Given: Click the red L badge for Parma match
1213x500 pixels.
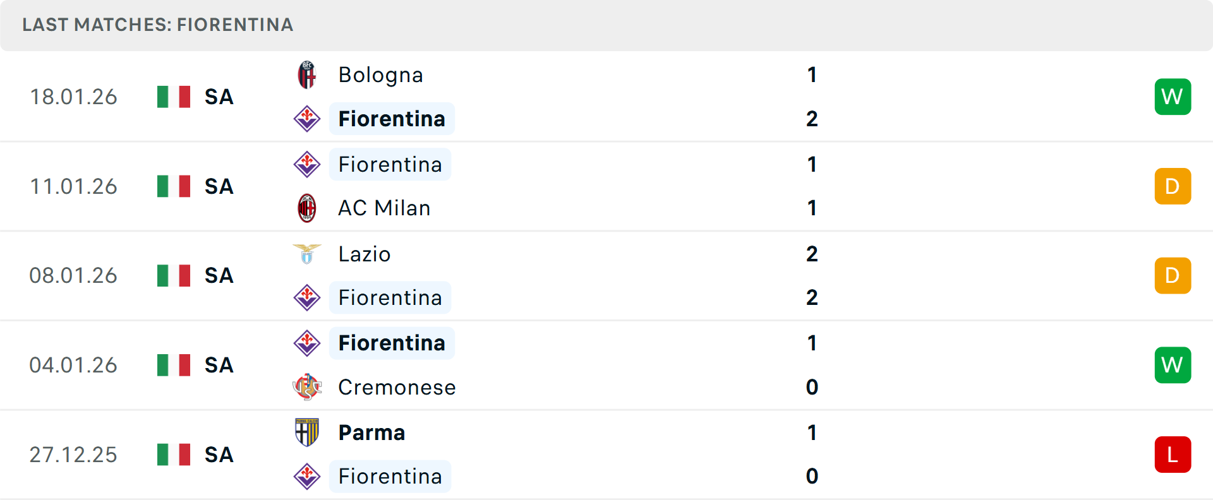Looking at the screenshot, I should [x=1173, y=455].
